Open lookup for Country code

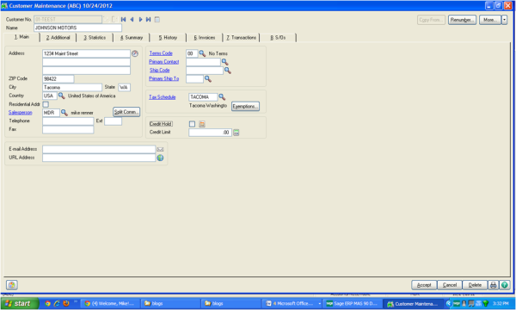(x=62, y=96)
